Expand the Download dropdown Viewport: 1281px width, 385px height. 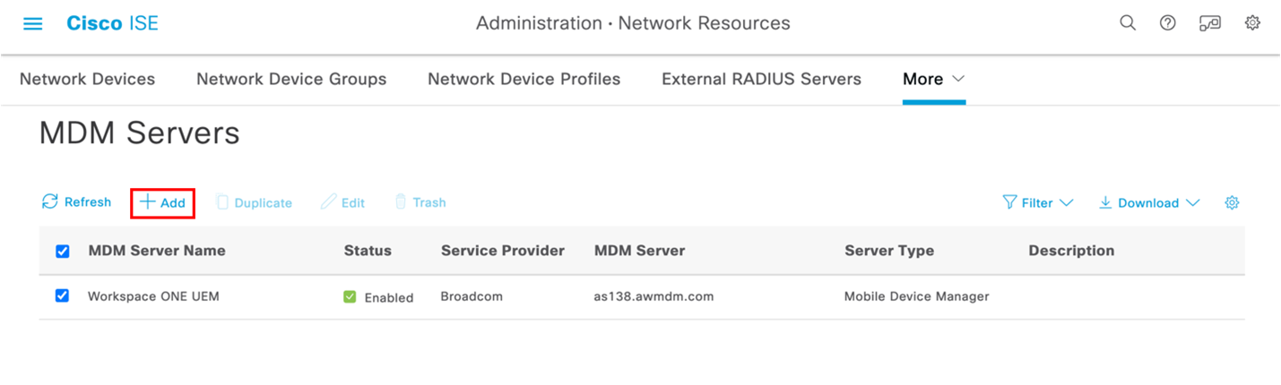tap(1149, 203)
